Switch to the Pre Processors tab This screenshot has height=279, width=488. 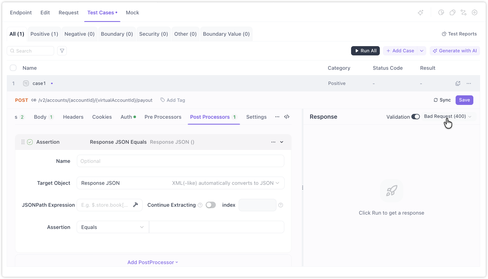tap(163, 117)
